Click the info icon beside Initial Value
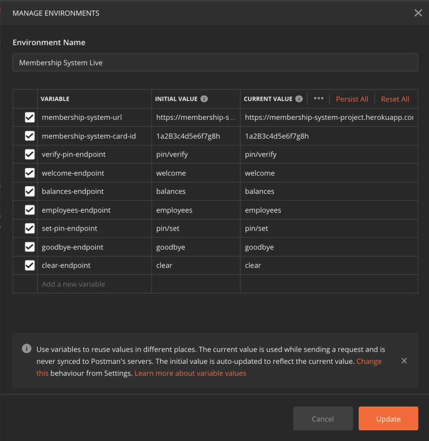429x441 pixels. tap(205, 99)
